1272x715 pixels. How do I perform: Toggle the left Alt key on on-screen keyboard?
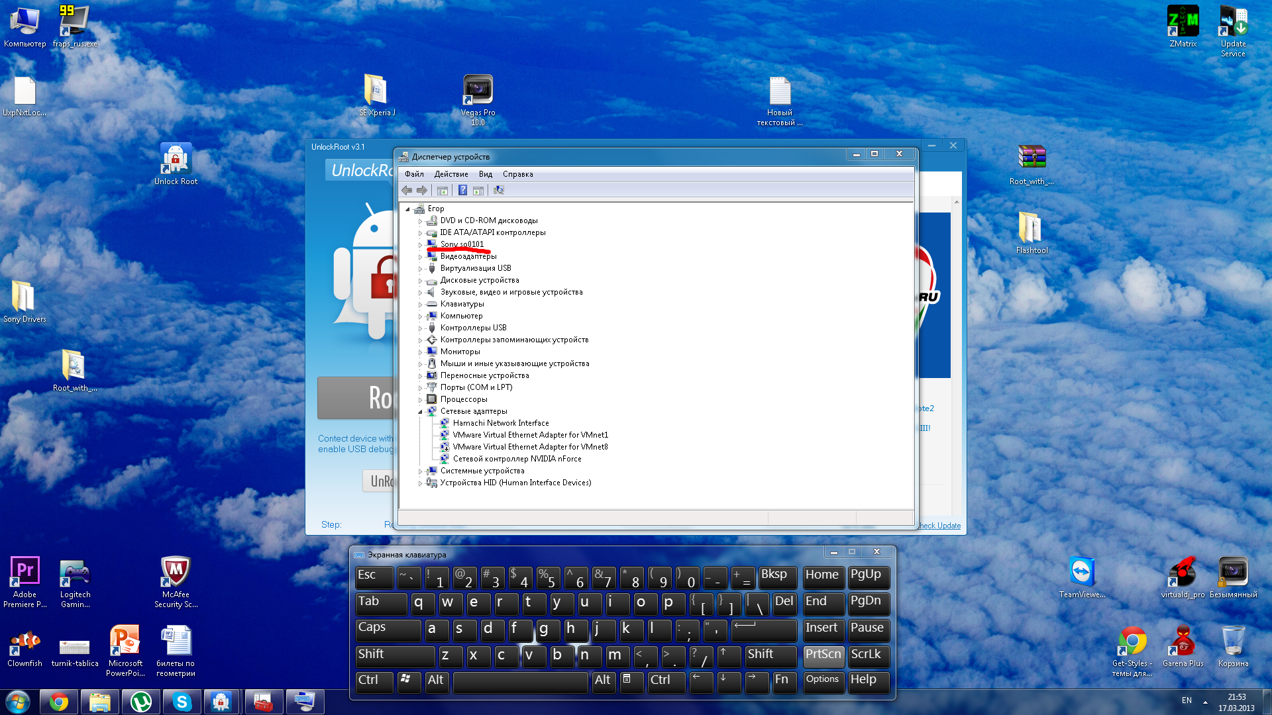coord(437,682)
